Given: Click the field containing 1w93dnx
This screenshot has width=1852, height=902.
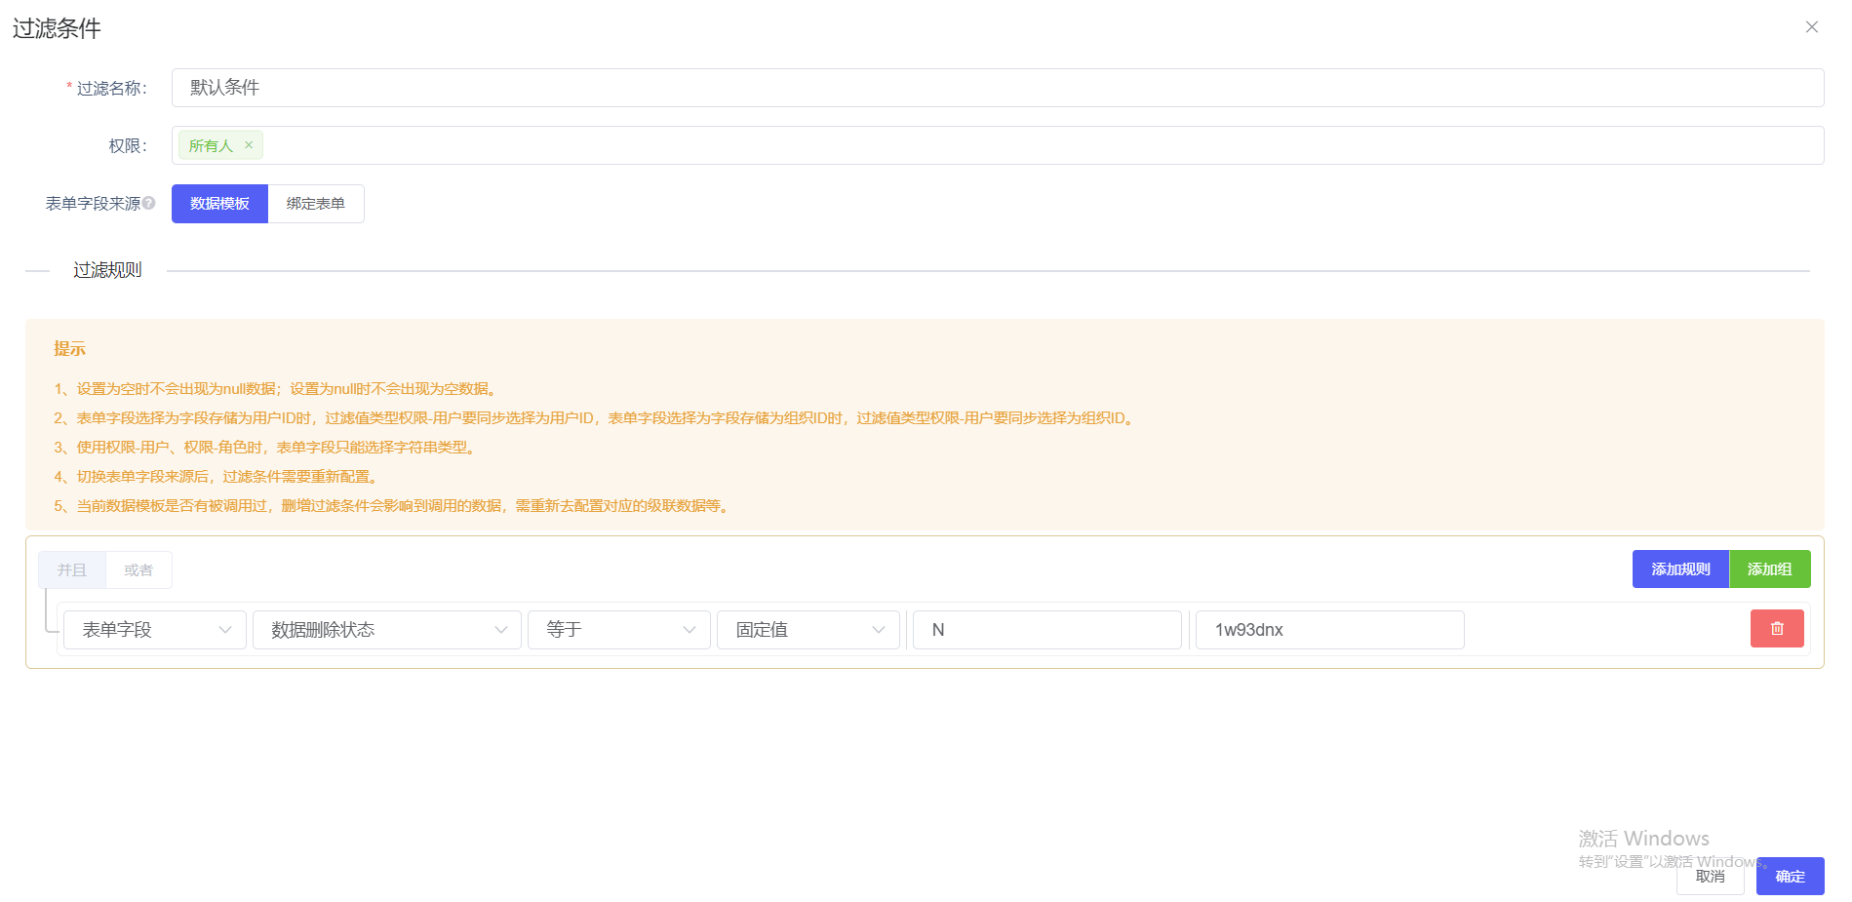Looking at the screenshot, I should pos(1328,630).
